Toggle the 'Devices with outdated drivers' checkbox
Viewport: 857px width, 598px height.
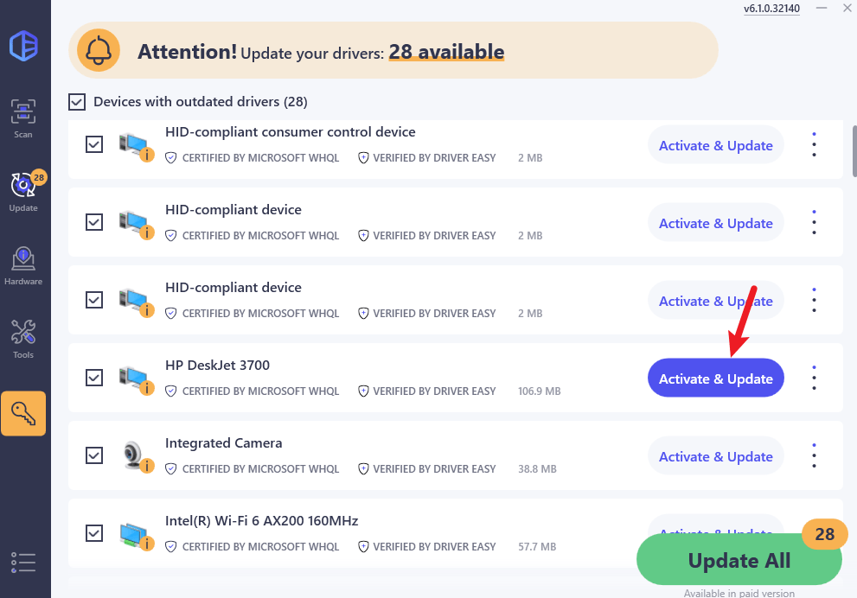78,102
